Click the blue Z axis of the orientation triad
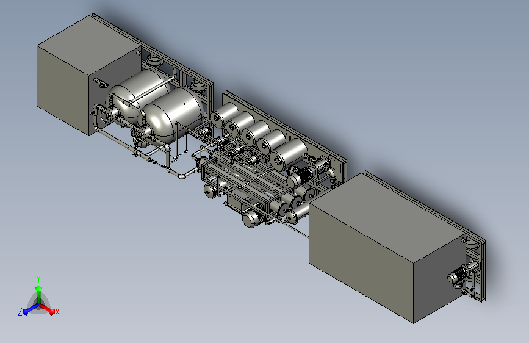 point(30,309)
